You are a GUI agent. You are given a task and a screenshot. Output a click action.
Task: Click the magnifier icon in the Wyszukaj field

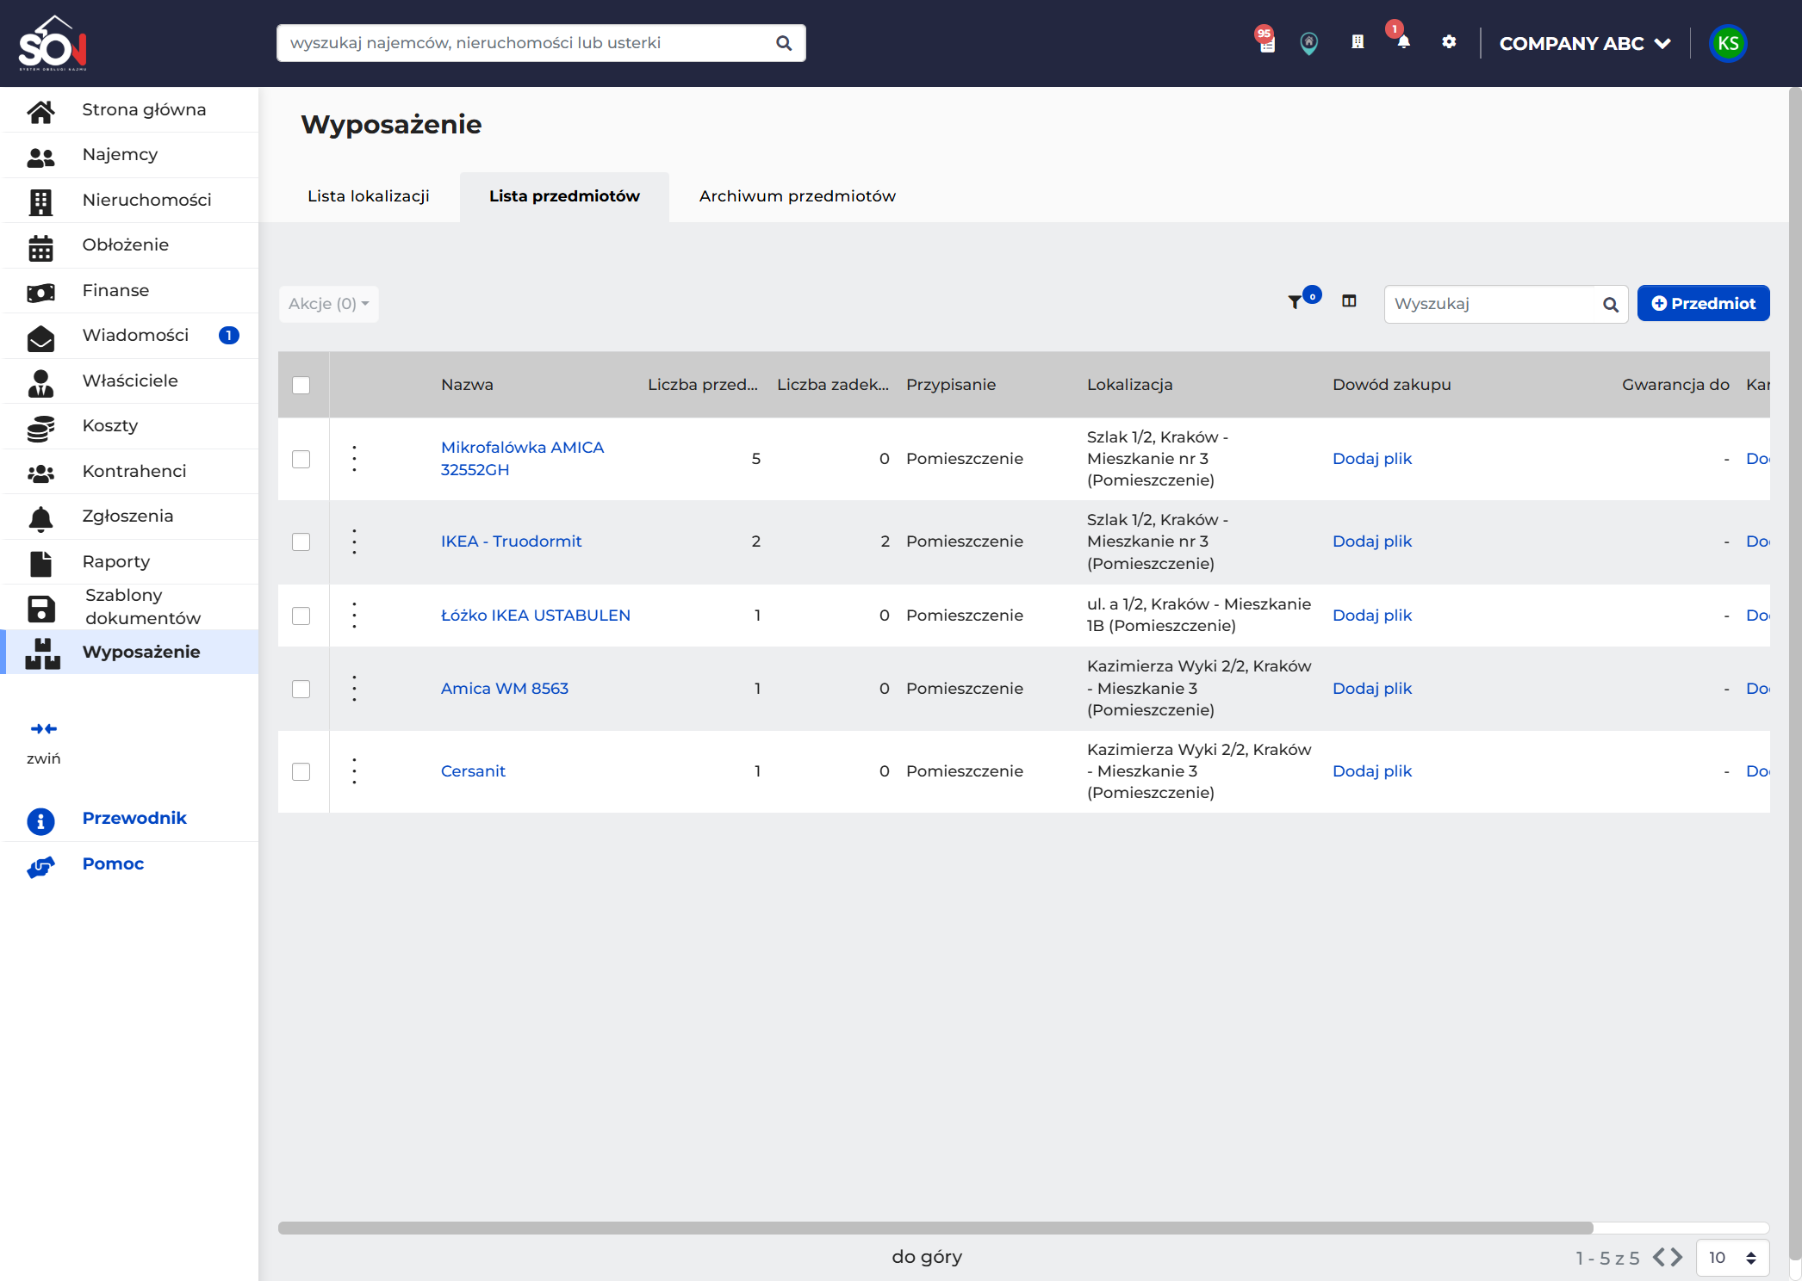pyautogui.click(x=1610, y=304)
